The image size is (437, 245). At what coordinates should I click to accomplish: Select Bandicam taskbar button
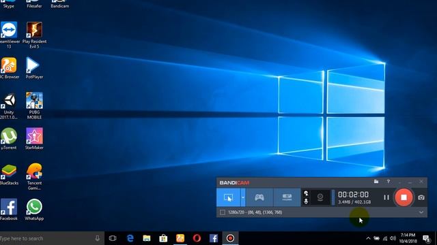(230, 238)
